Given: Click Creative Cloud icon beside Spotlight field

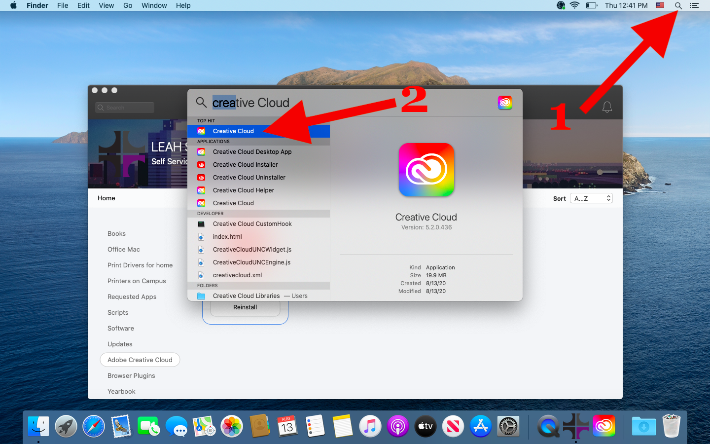Looking at the screenshot, I should (505, 103).
